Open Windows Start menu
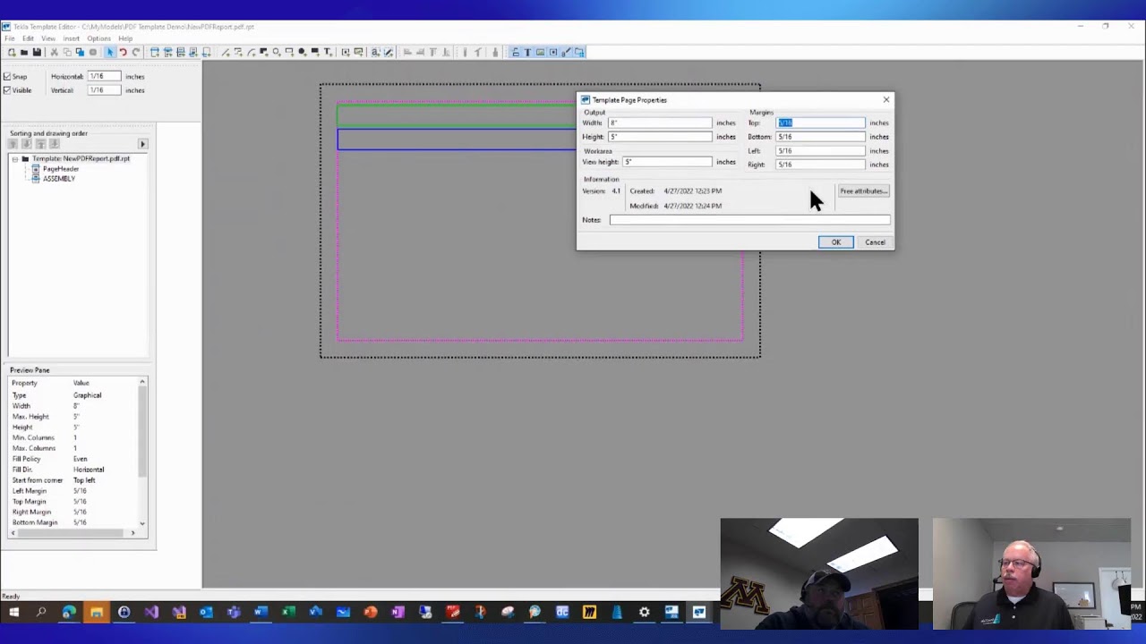1146x644 pixels. point(13,613)
